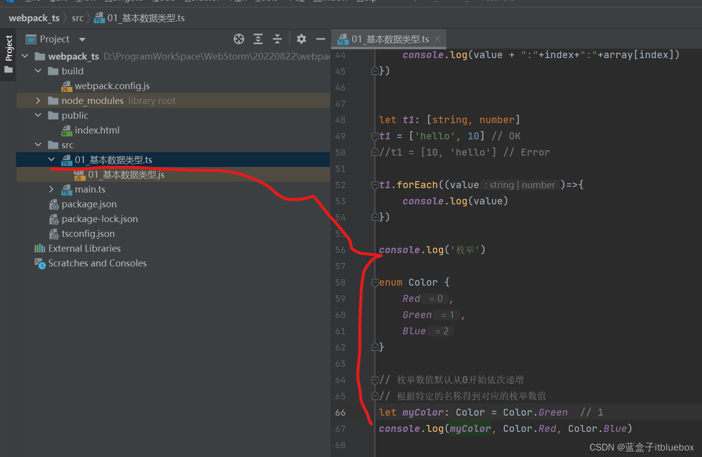Image resolution: width=702 pixels, height=457 pixels.
Task: Click line number 56 in the gutter
Action: (x=340, y=250)
